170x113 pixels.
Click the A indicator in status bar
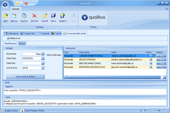pyautogui.click(x=141, y=111)
